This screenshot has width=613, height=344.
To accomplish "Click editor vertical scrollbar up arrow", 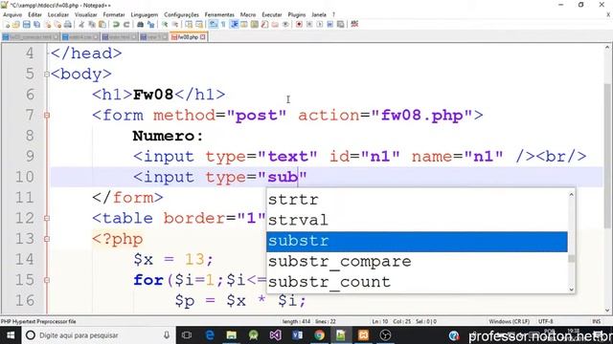I will point(607,48).
